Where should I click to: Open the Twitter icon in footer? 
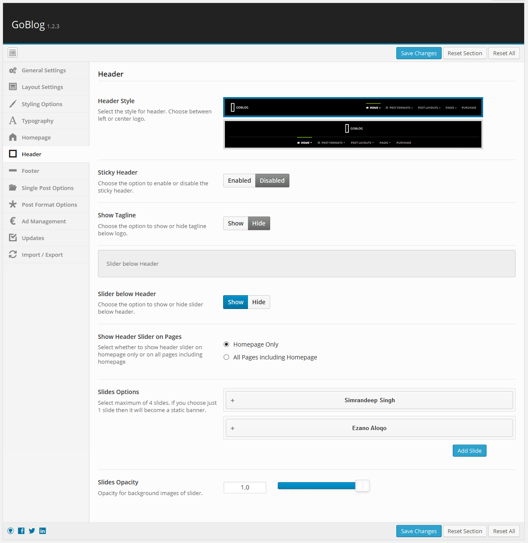[x=32, y=531]
